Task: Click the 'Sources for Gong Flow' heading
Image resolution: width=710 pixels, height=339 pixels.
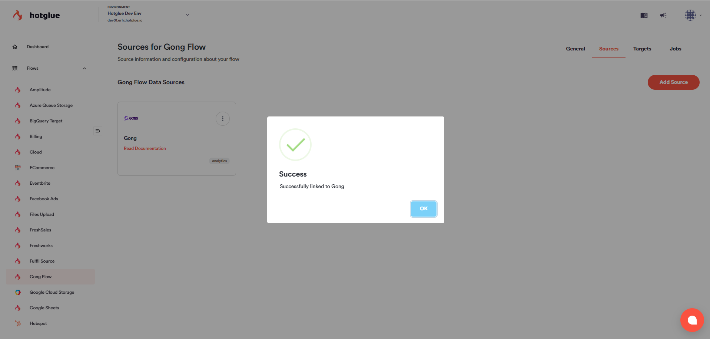Action: 162,47
